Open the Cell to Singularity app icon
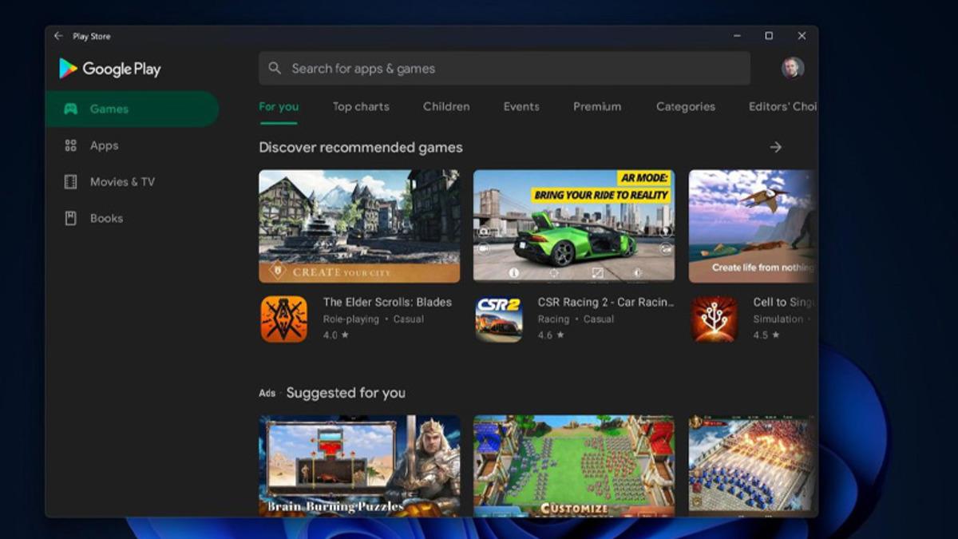The image size is (958, 539). (x=715, y=319)
